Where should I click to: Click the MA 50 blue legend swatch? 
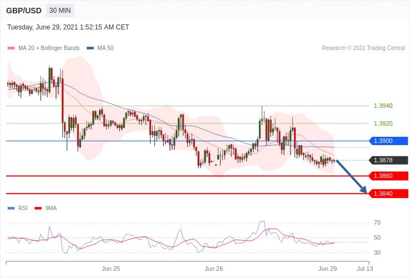[90, 48]
